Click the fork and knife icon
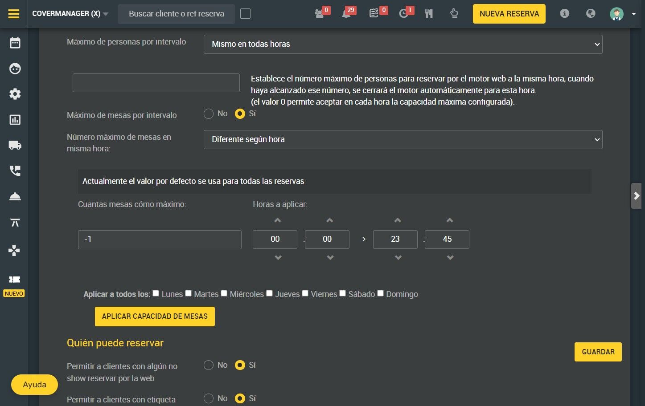 pos(429,14)
